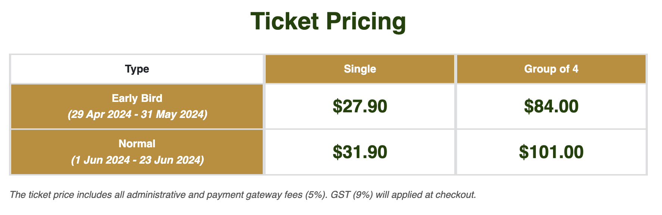Select the Single column header

(x=360, y=69)
